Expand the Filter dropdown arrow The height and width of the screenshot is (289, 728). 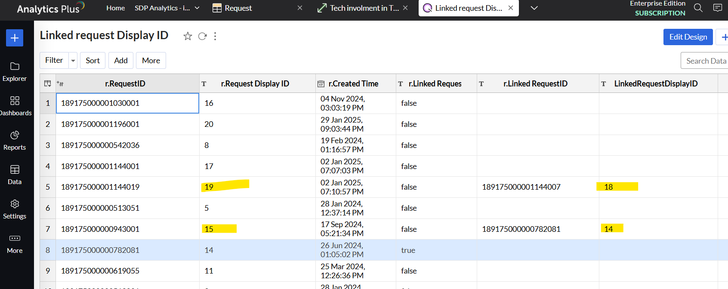tap(73, 61)
